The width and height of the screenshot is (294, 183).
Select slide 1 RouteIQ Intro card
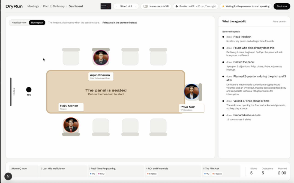tap(24, 171)
